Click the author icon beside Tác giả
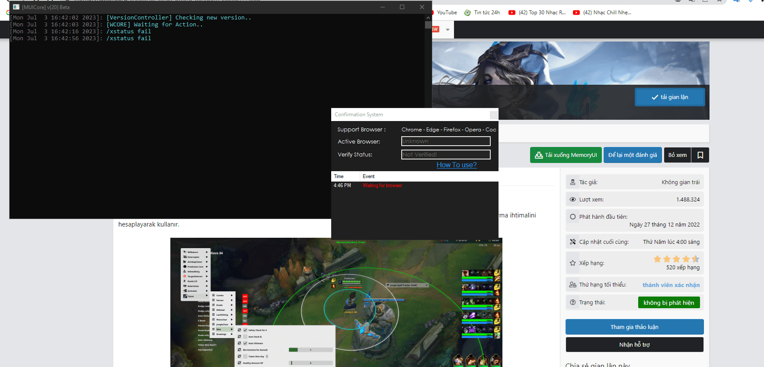This screenshot has width=764, height=367. (573, 182)
